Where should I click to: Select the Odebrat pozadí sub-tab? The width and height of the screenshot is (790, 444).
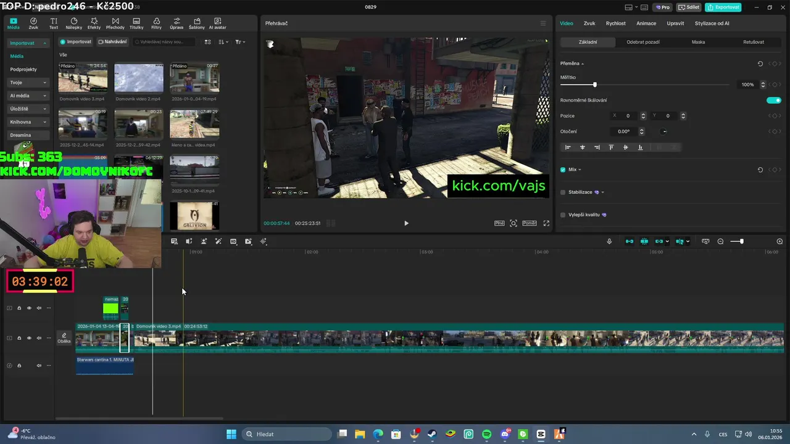pos(643,42)
